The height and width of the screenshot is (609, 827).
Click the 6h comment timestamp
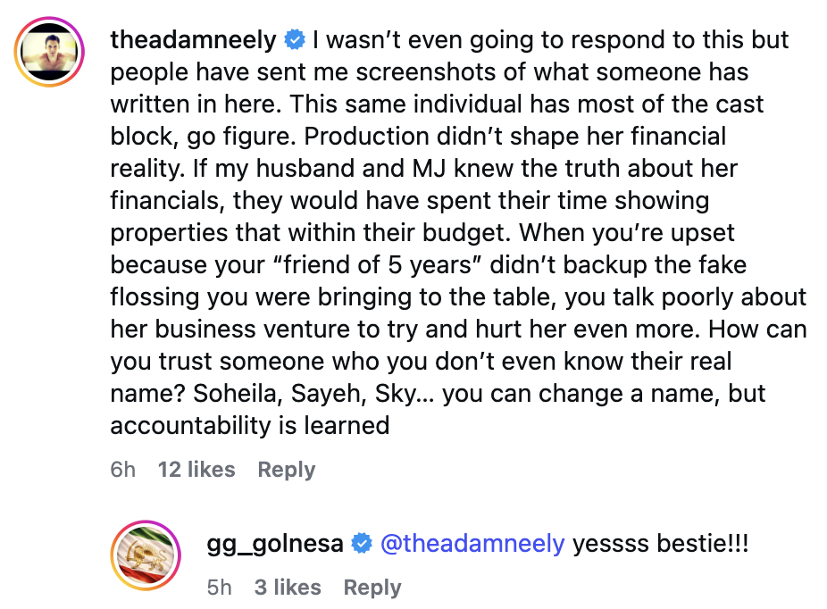pos(123,470)
